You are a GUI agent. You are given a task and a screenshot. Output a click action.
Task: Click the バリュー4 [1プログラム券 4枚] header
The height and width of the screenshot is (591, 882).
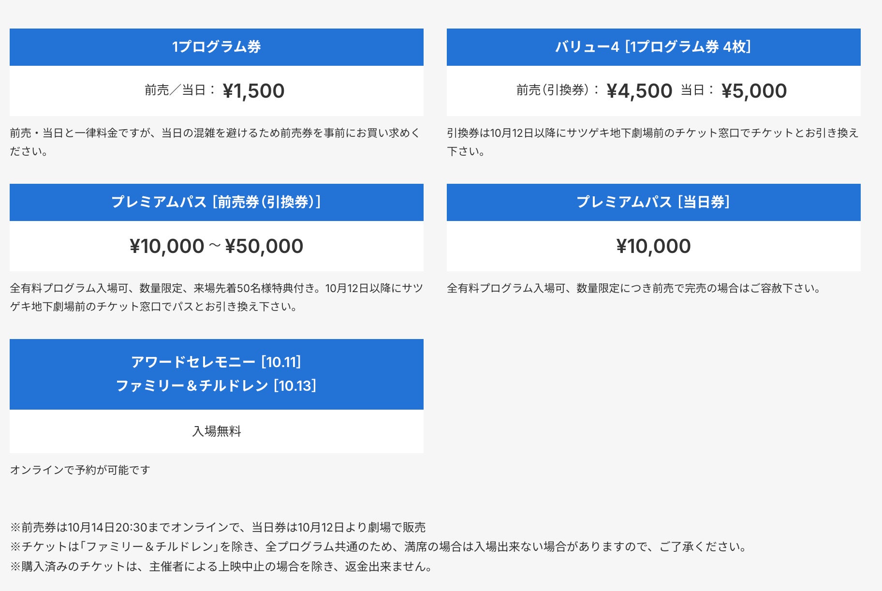pyautogui.click(x=654, y=47)
